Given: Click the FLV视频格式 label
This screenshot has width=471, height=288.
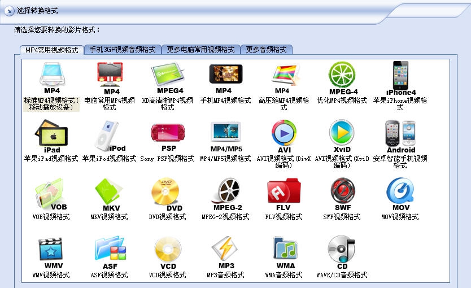Looking at the screenshot, I should 284,217.
